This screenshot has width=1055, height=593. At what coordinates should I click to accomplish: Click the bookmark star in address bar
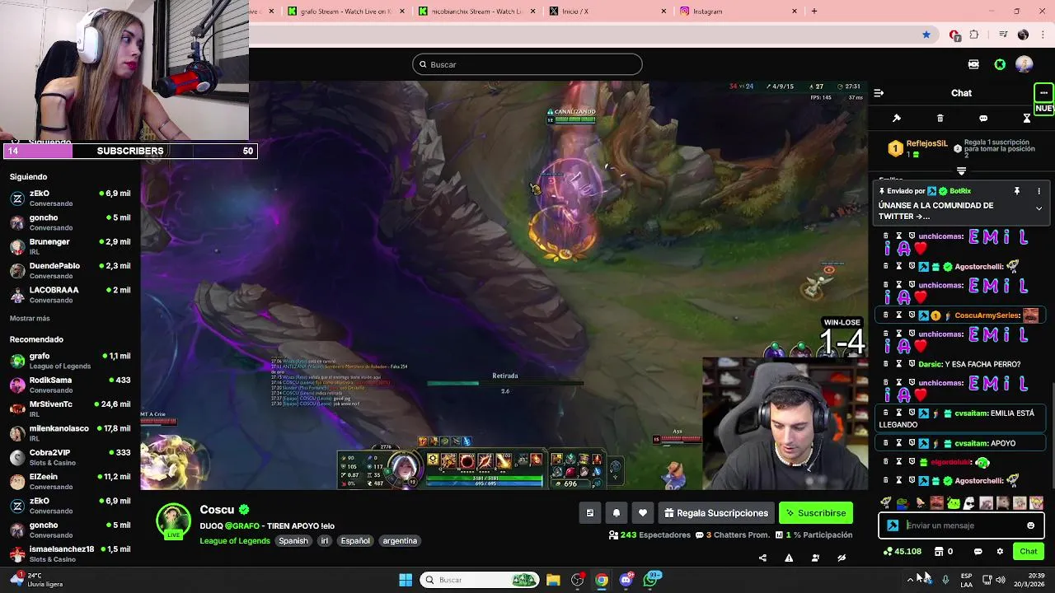point(926,35)
